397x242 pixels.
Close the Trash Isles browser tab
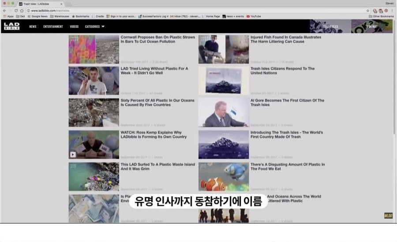pos(61,4)
